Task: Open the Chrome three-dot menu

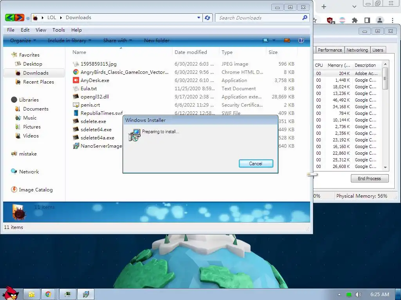Action: point(392,20)
